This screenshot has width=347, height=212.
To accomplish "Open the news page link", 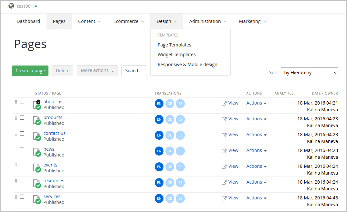I will pos(49,149).
